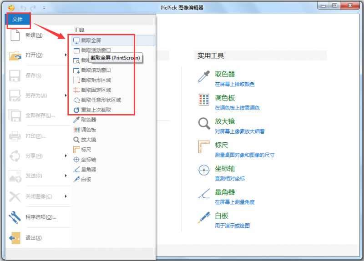Screen dimensions: 364x261
Task: Click the 量角器 protractor icon in right panel
Action: [x=203, y=195]
